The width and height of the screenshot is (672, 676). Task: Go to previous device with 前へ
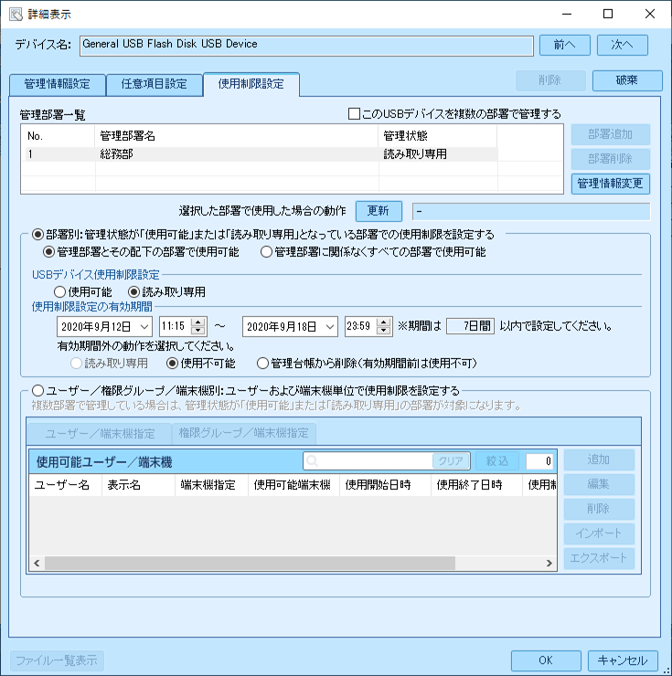click(x=564, y=45)
